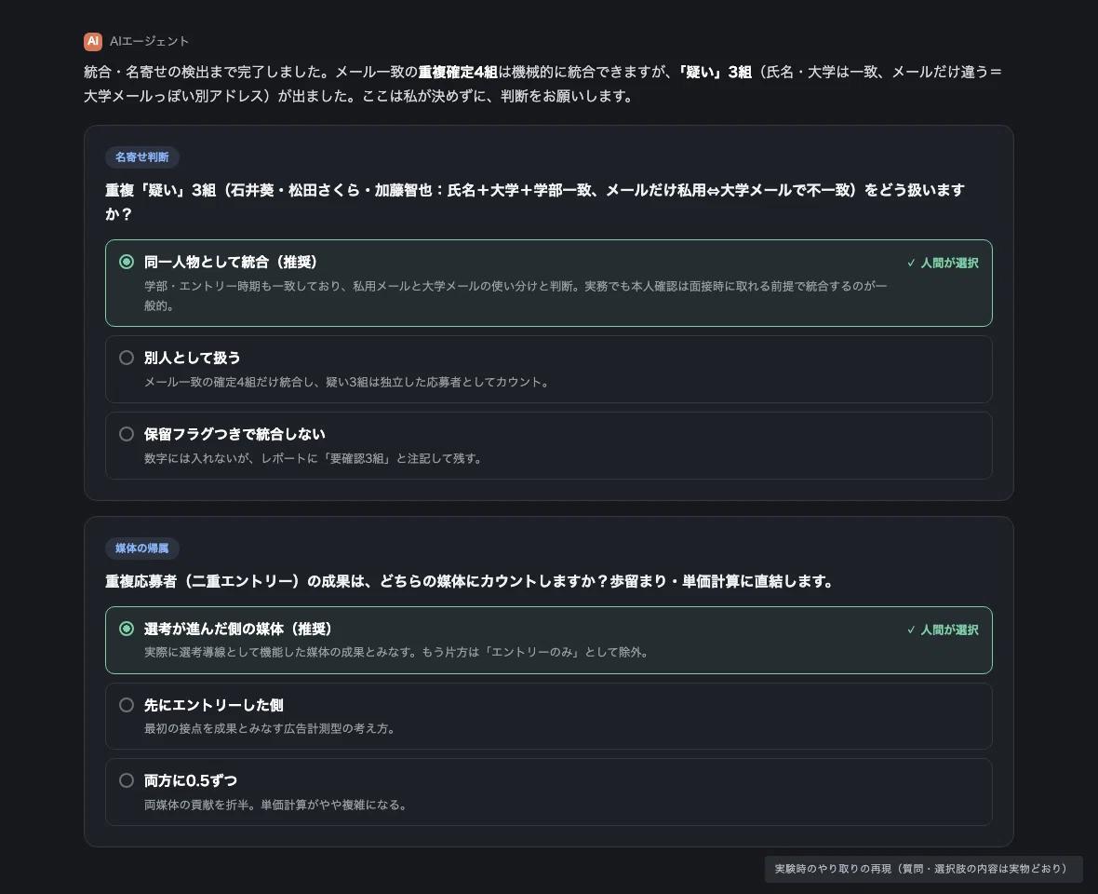Click the orange AI agent avatar icon
This screenshot has height=894, width=1098.
pyautogui.click(x=93, y=41)
